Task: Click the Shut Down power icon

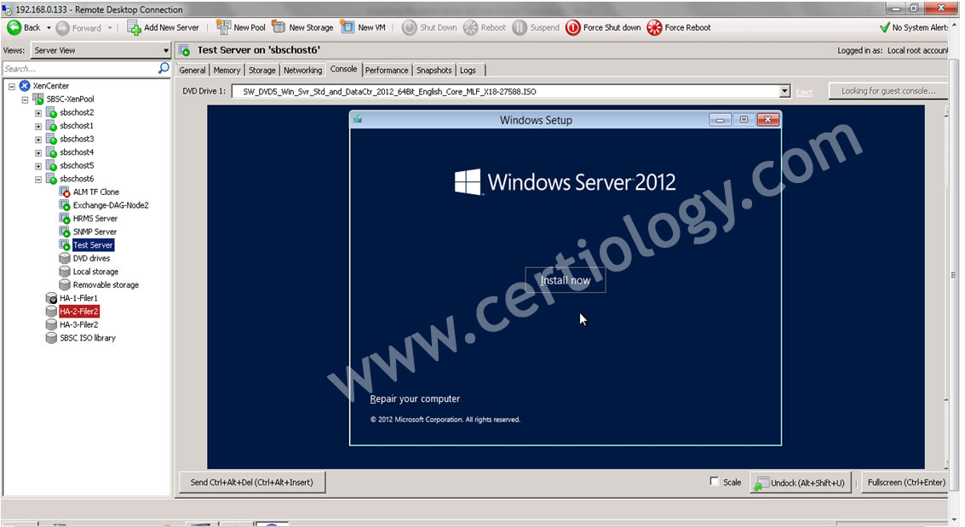Action: (410, 28)
